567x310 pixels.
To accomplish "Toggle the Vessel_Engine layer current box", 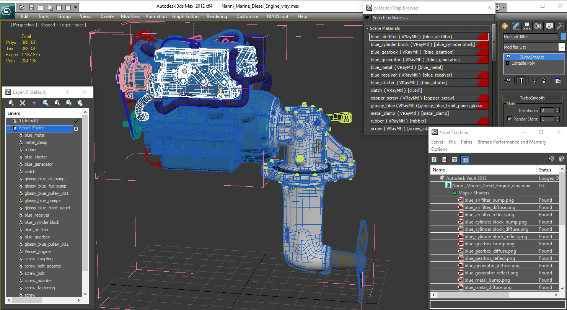I will point(76,129).
